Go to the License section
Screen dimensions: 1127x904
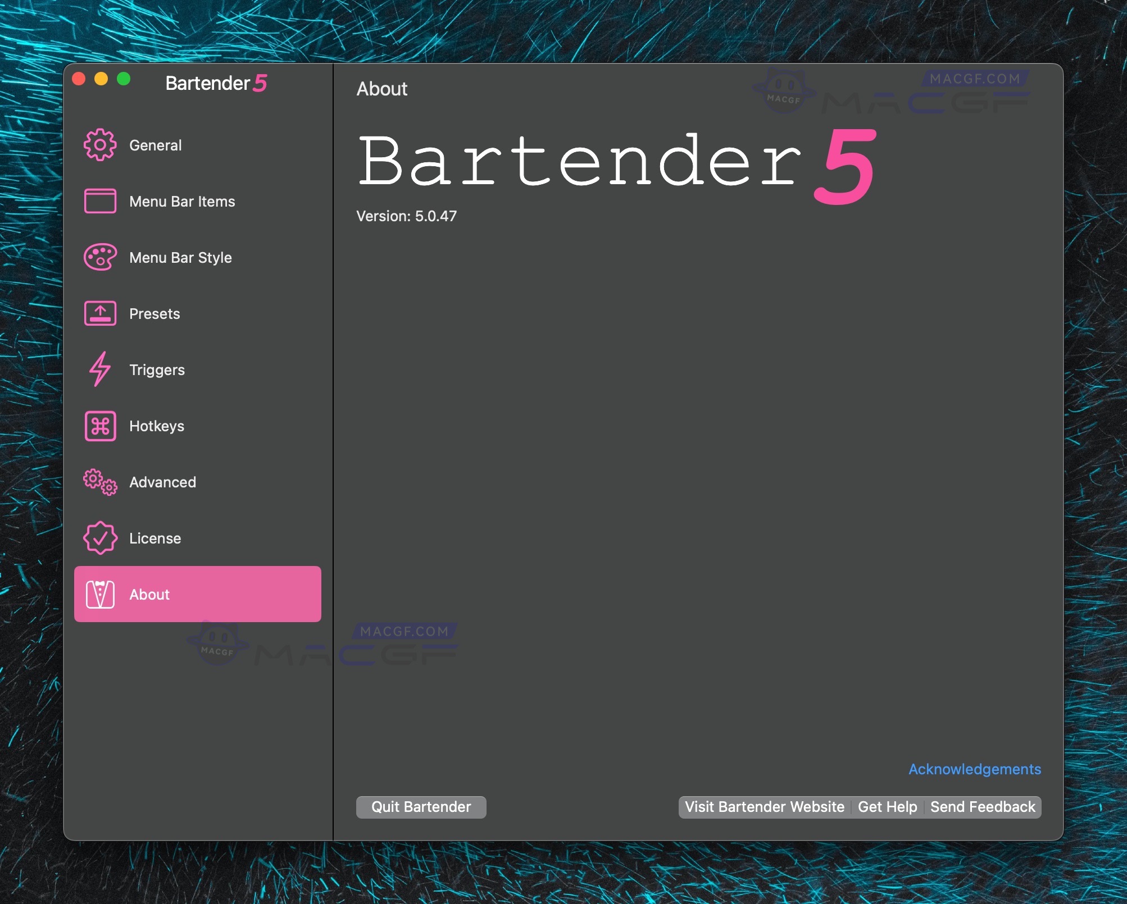pyautogui.click(x=156, y=538)
